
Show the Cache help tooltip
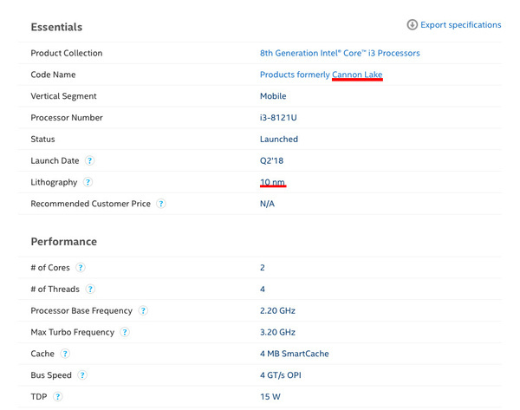65,354
